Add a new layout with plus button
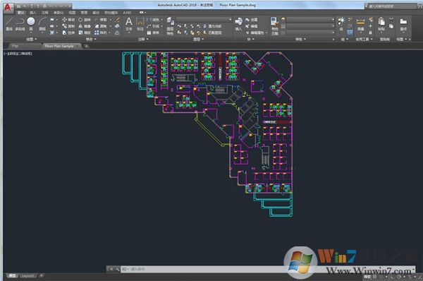 point(42,276)
